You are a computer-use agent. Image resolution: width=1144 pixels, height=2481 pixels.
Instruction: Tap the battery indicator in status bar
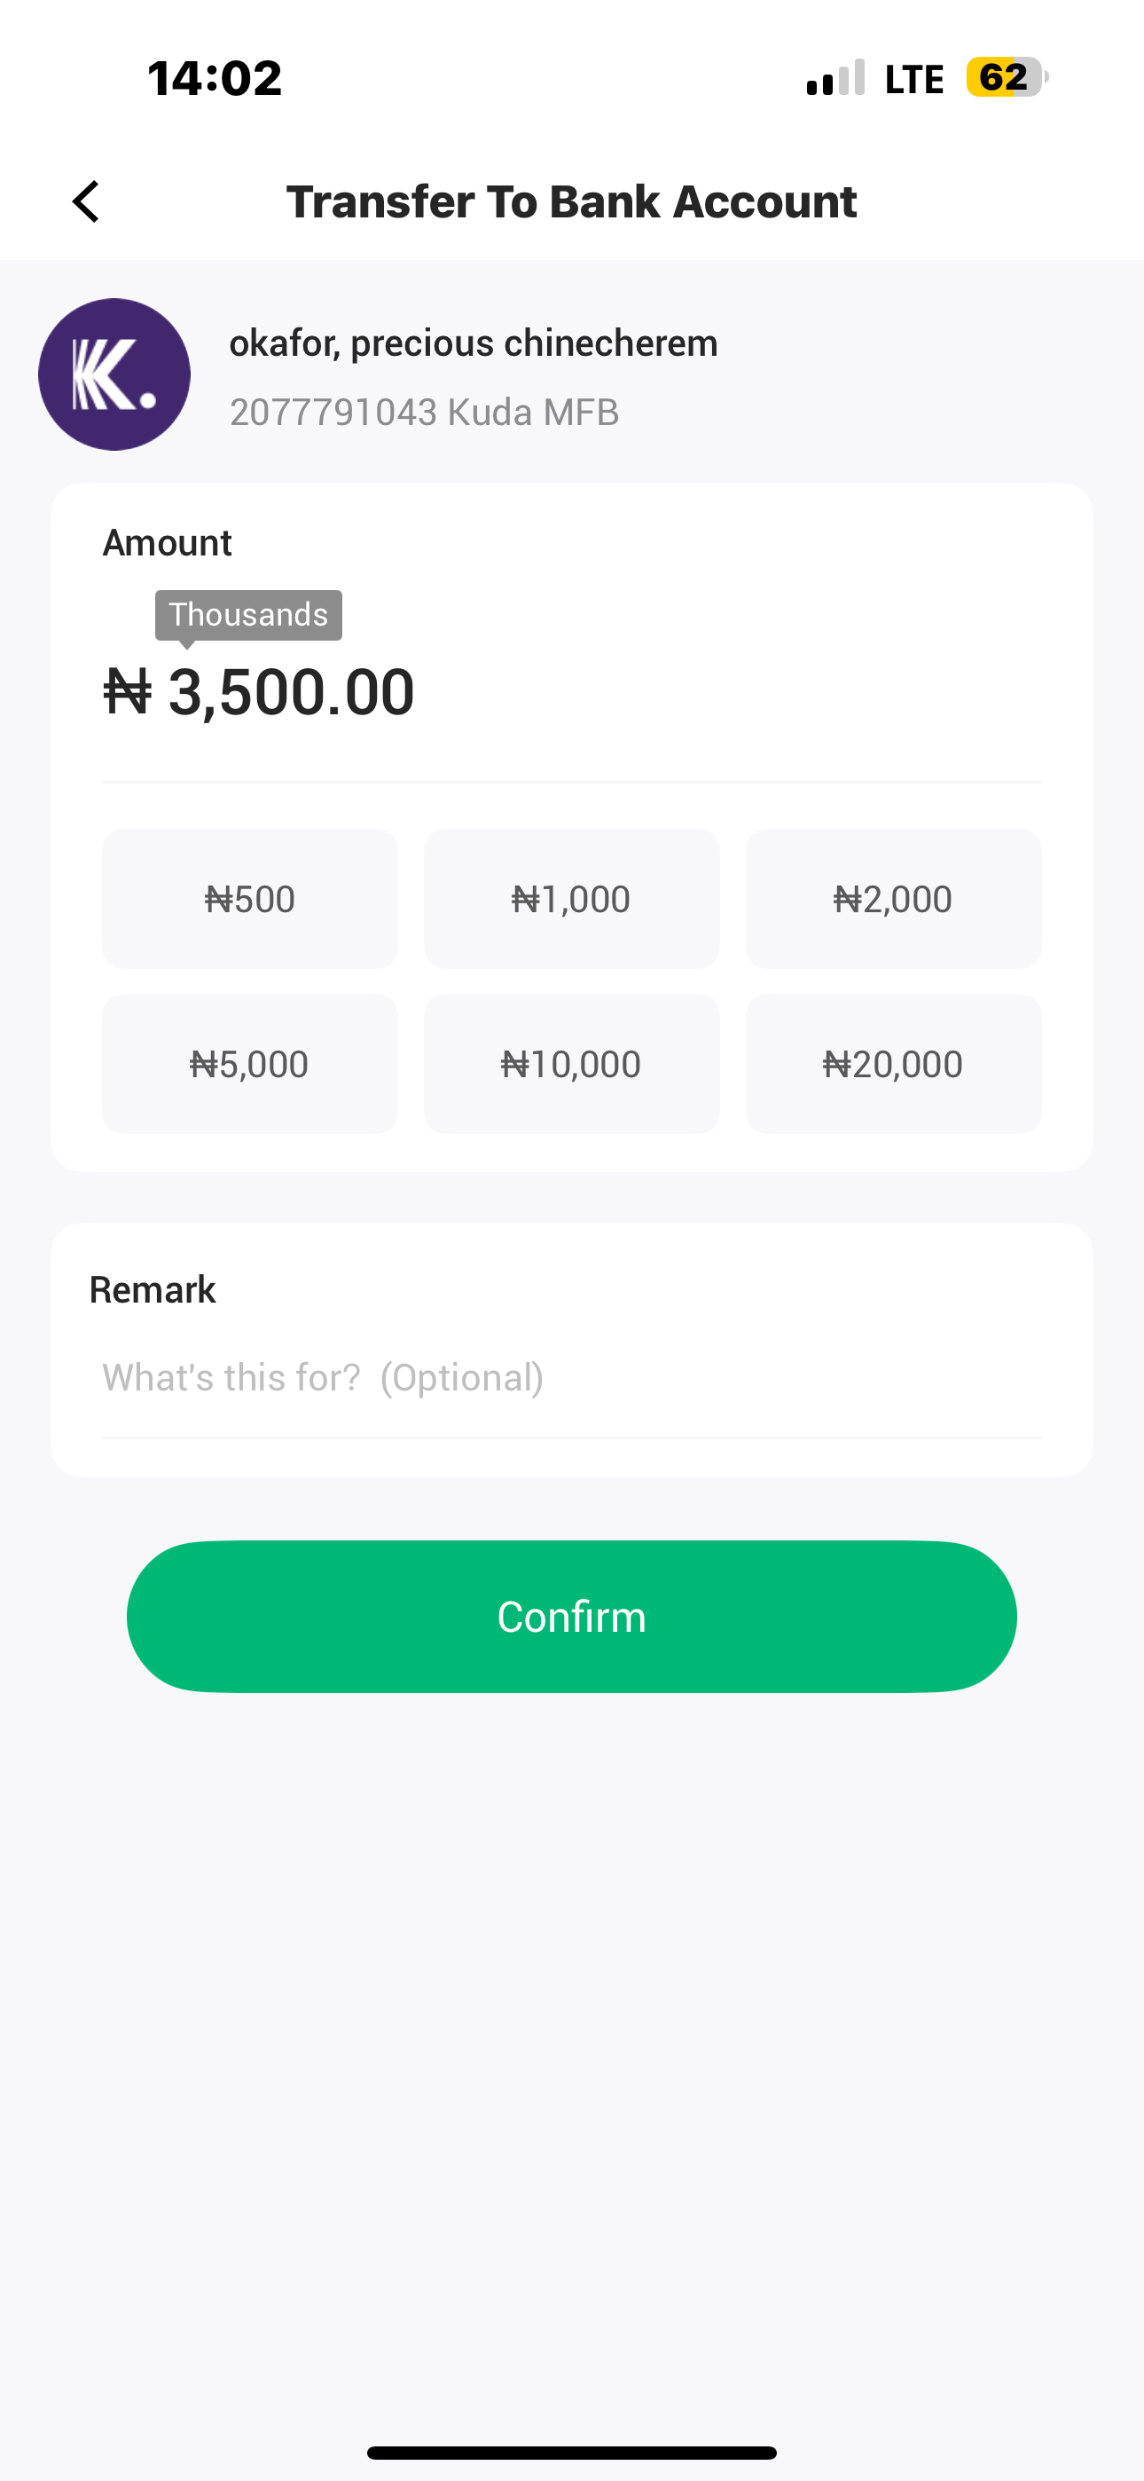click(1007, 77)
